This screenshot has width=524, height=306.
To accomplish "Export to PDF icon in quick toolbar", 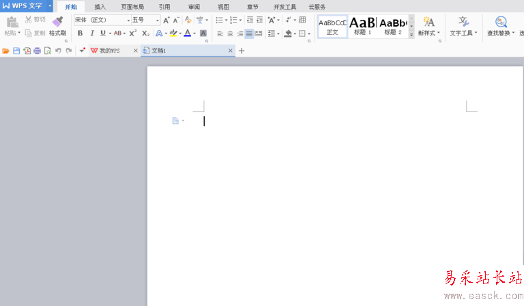I will 27,51.
